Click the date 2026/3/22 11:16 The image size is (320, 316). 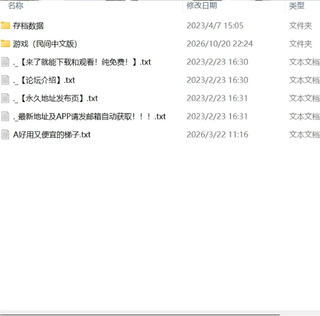point(217,135)
